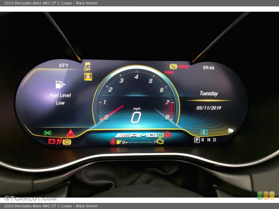Tap the fuel pump icon above Fuel Level Low
This screenshot has width=279, height=209.
pyautogui.click(x=60, y=84)
